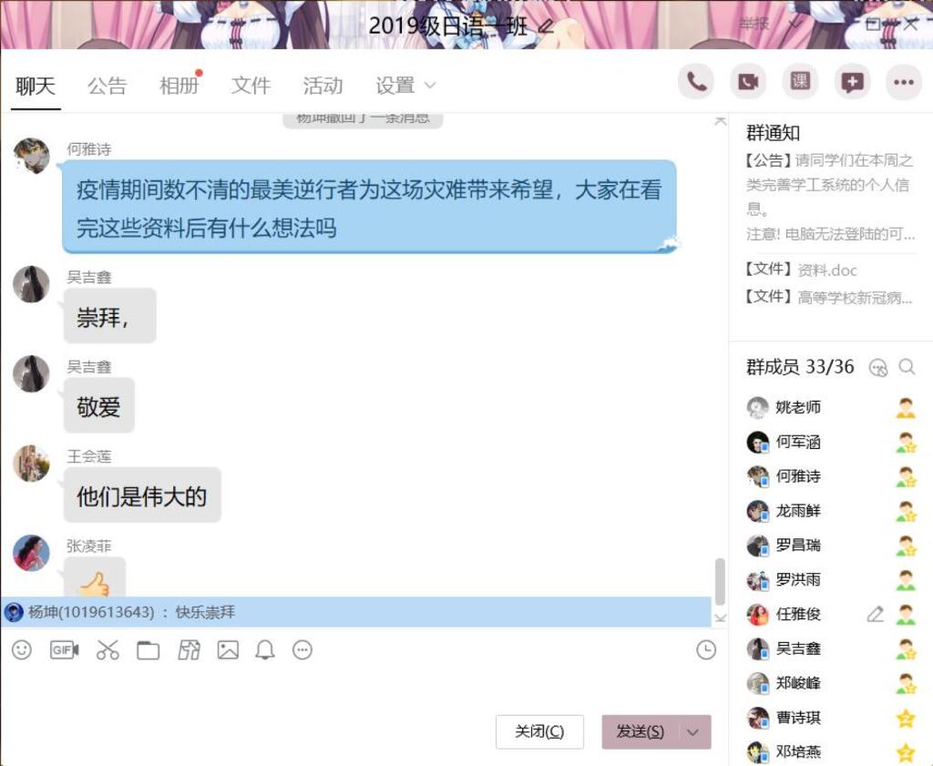Click the 发送(S) button
933x766 pixels.
pyautogui.click(x=641, y=731)
